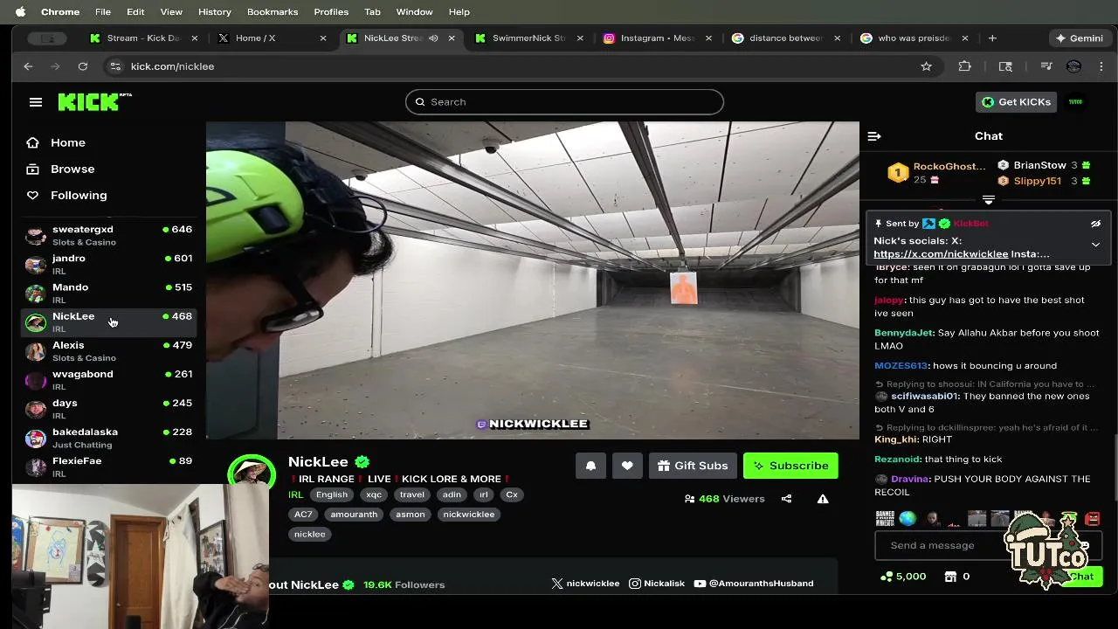Screen dimensions: 1118x629
Task: Click the Gift Subs button
Action: pyautogui.click(x=693, y=466)
